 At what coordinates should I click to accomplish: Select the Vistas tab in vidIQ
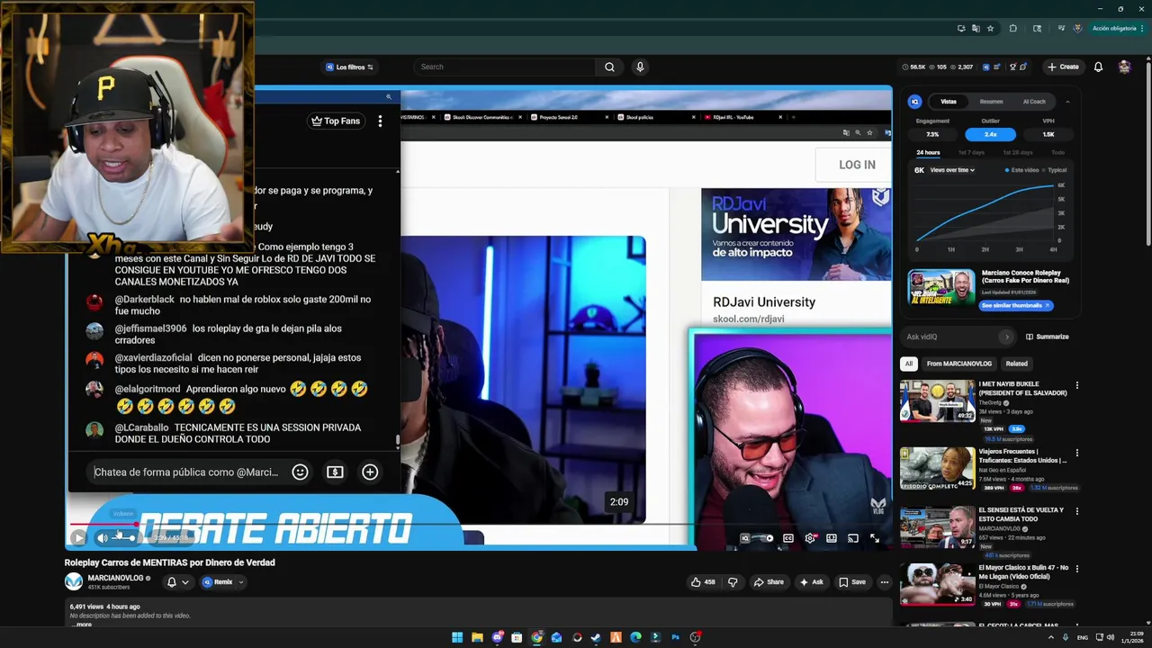[949, 102]
